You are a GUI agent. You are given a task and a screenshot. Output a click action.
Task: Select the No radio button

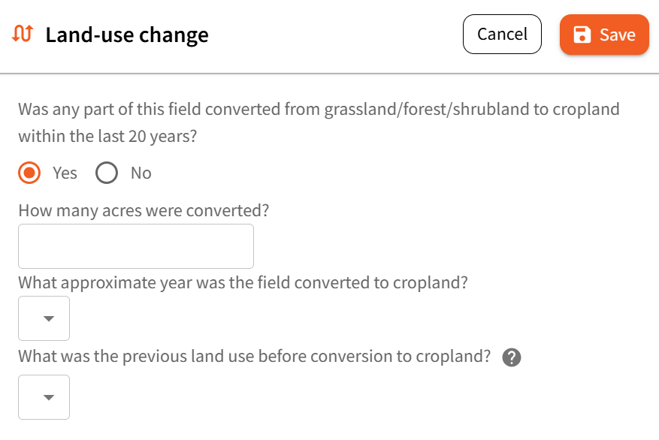(107, 173)
